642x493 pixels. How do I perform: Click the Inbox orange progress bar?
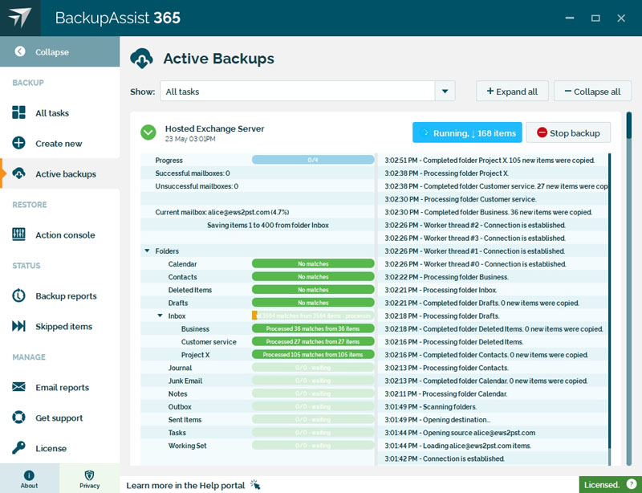click(313, 316)
